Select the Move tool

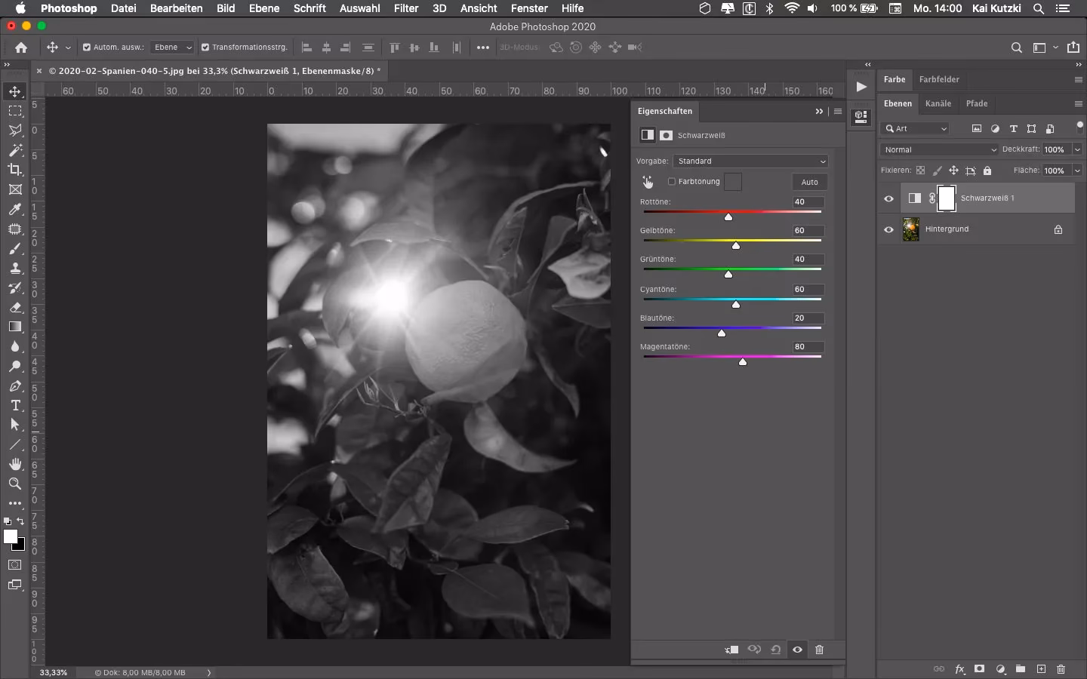click(x=15, y=91)
